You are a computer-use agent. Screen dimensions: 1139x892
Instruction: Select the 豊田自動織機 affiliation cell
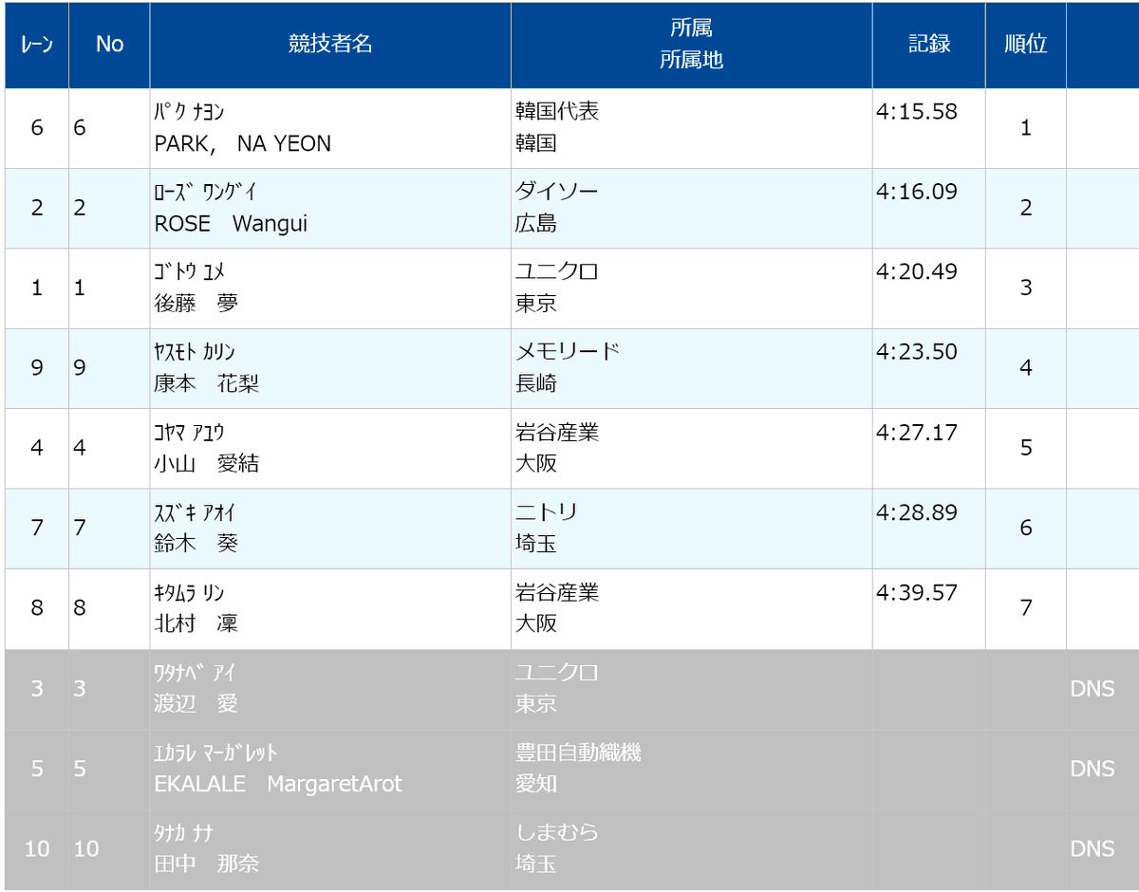coord(691,769)
